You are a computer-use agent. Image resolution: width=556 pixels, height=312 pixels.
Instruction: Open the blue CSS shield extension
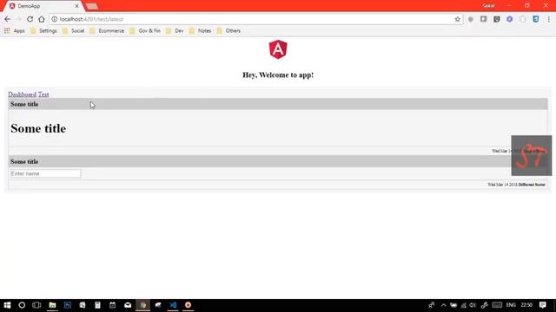tap(536, 19)
